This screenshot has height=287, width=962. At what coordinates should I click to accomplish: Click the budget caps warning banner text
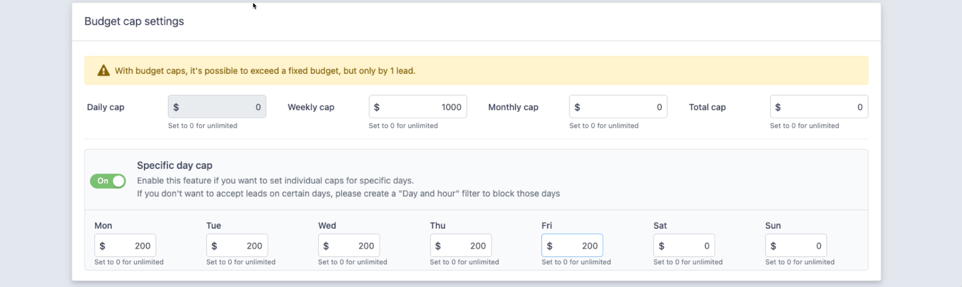pos(265,71)
